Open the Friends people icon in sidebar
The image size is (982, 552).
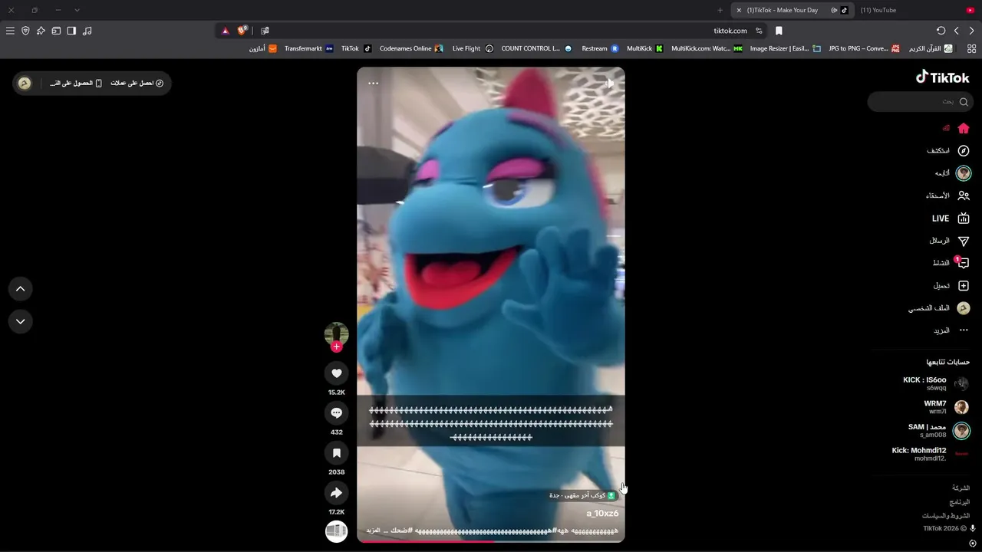(x=964, y=195)
